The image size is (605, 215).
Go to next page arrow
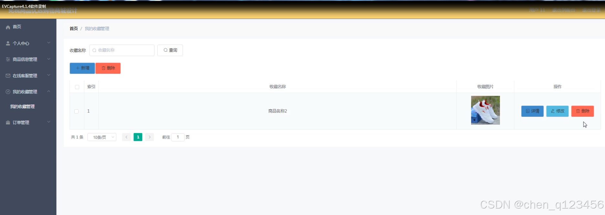pyautogui.click(x=149, y=137)
